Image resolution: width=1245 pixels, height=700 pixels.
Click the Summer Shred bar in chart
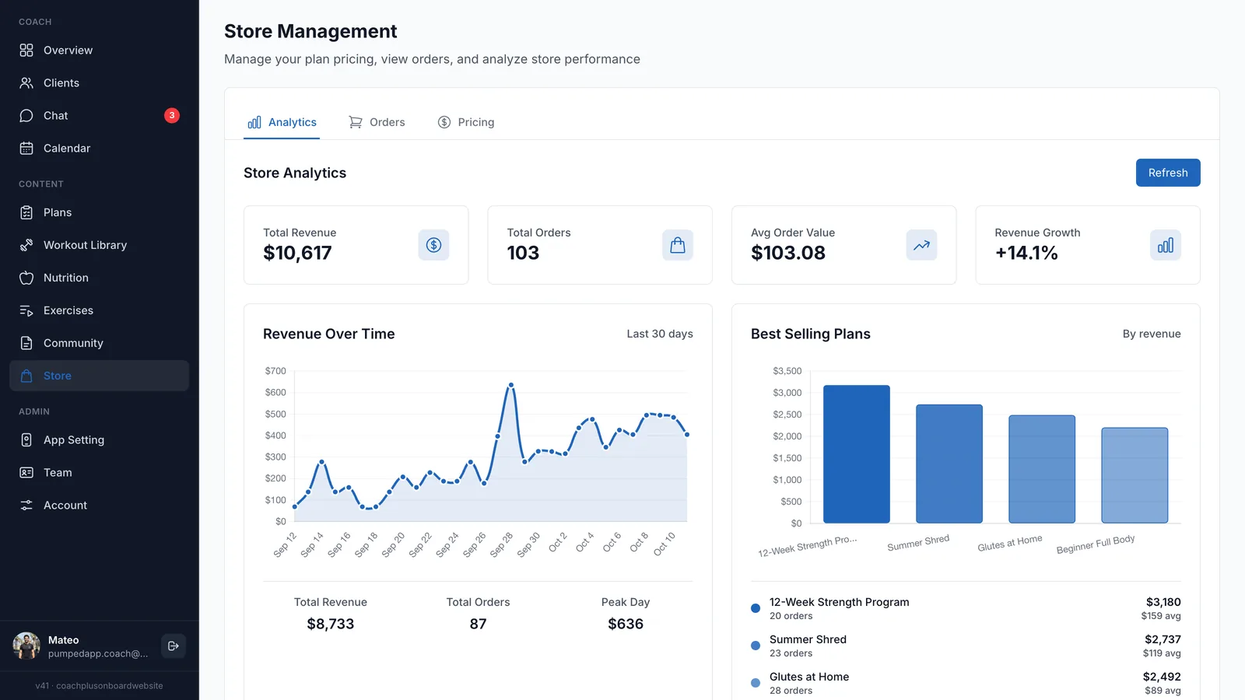click(949, 464)
